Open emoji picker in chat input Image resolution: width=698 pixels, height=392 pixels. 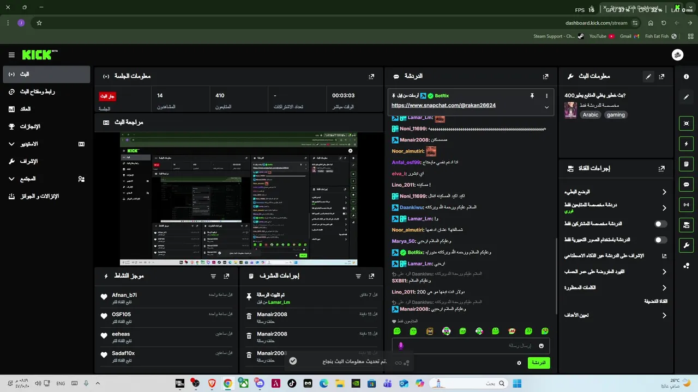point(541,346)
